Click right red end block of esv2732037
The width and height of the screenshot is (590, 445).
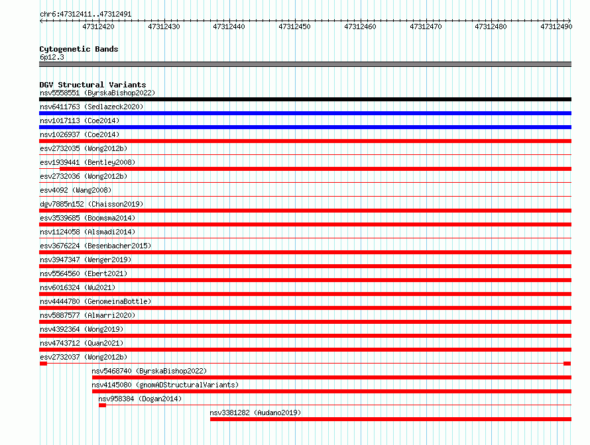[x=567, y=364]
